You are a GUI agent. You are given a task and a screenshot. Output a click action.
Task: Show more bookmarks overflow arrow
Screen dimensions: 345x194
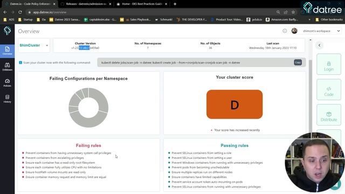[x=309, y=19]
